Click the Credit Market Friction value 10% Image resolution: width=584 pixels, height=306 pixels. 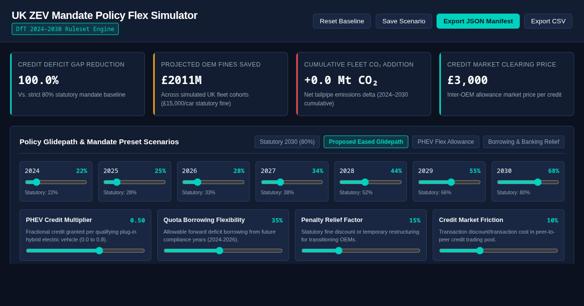(552, 221)
